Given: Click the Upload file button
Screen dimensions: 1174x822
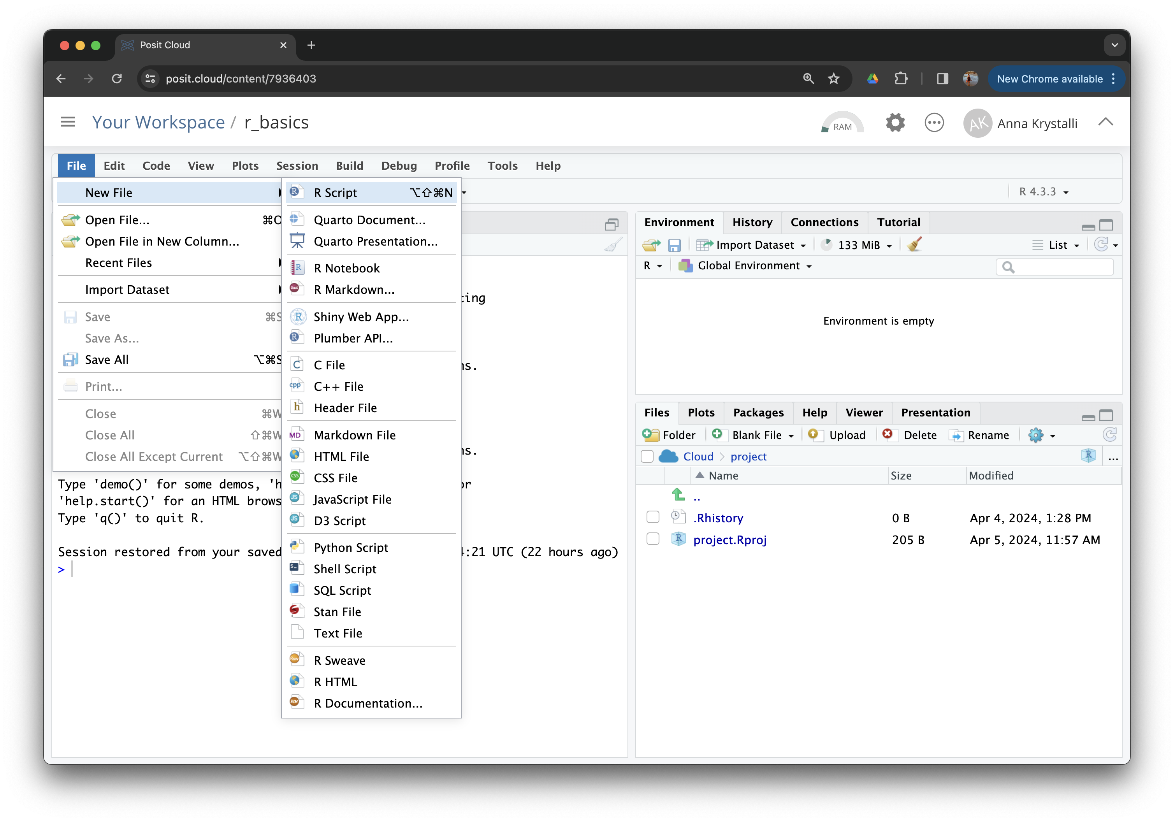Looking at the screenshot, I should [x=837, y=435].
